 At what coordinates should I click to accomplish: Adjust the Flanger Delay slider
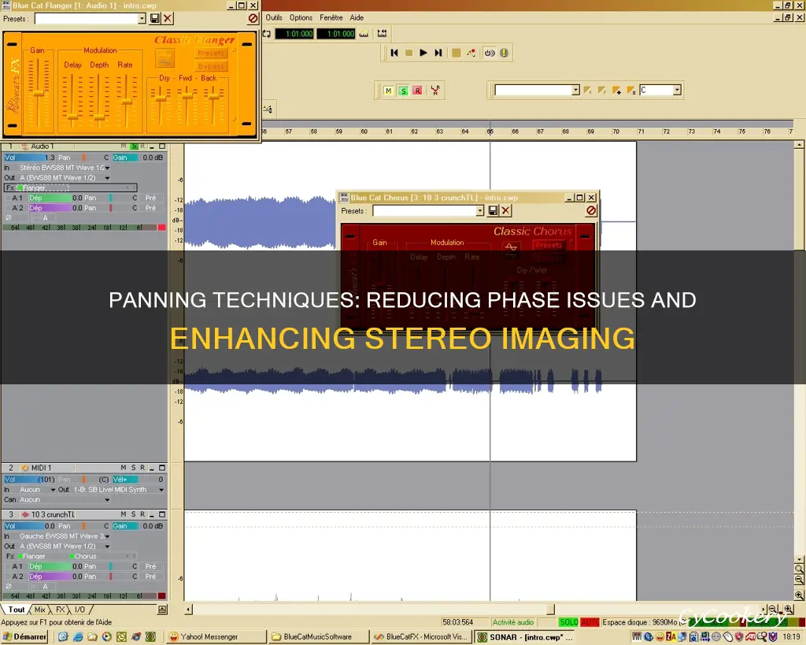pos(72,117)
